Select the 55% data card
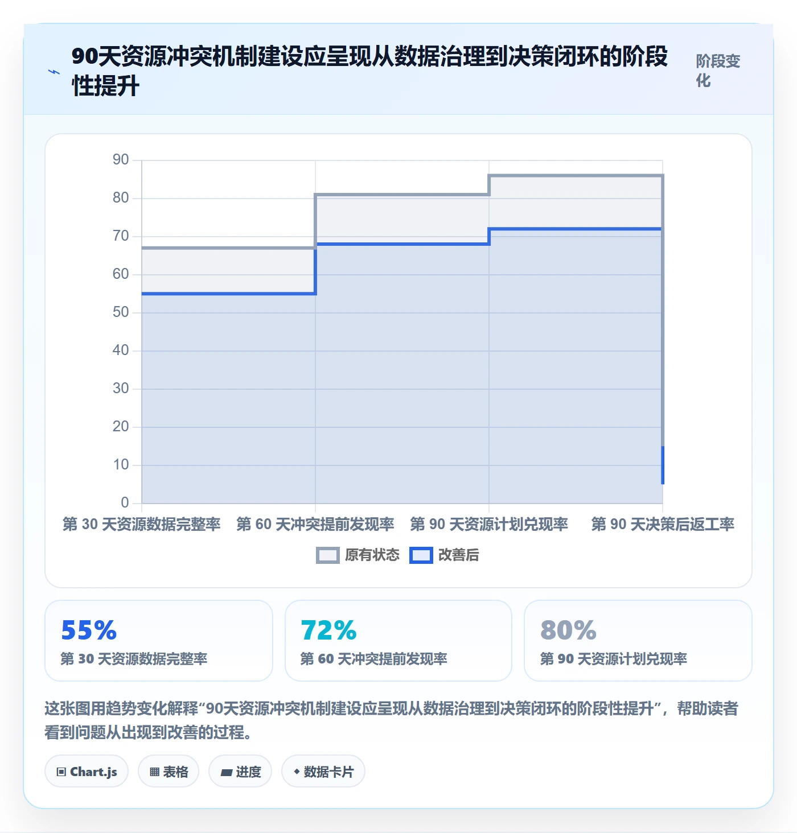Screen dimensions: 797x833 coord(159,641)
